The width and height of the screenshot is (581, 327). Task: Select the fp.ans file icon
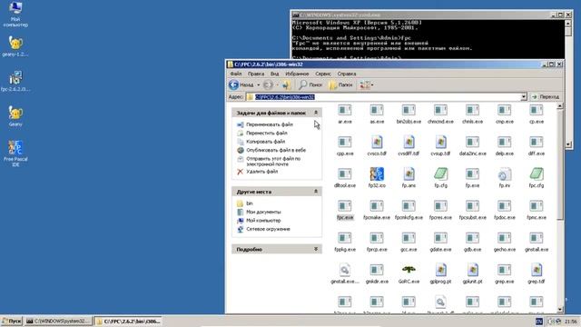tap(409, 173)
